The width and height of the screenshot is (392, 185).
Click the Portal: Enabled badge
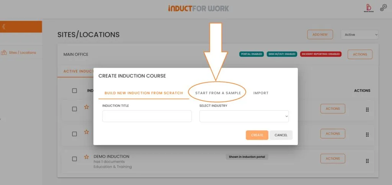252,54
